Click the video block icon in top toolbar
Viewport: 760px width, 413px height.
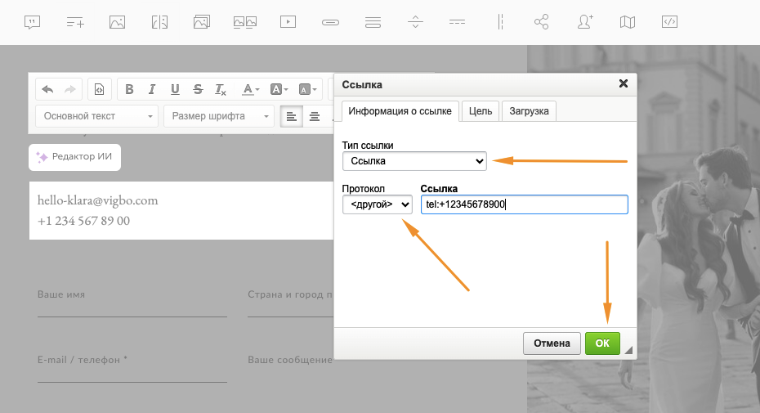[x=288, y=22]
